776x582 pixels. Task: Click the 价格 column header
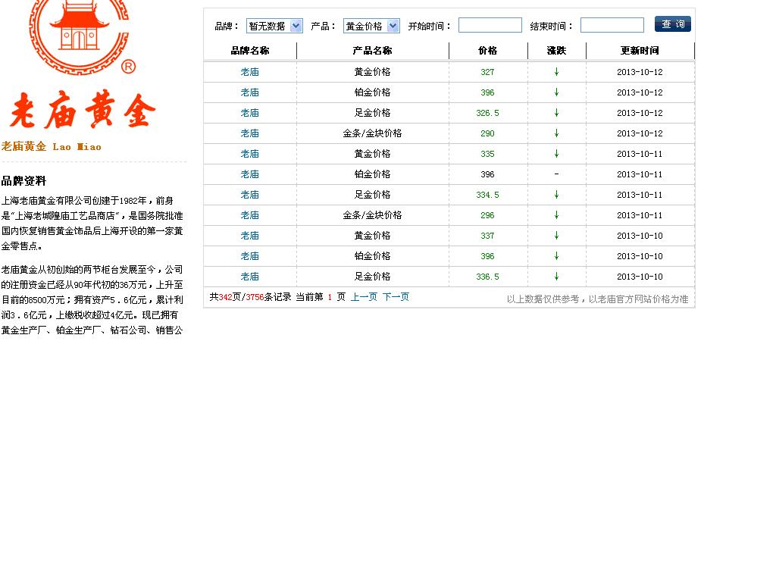(x=487, y=51)
